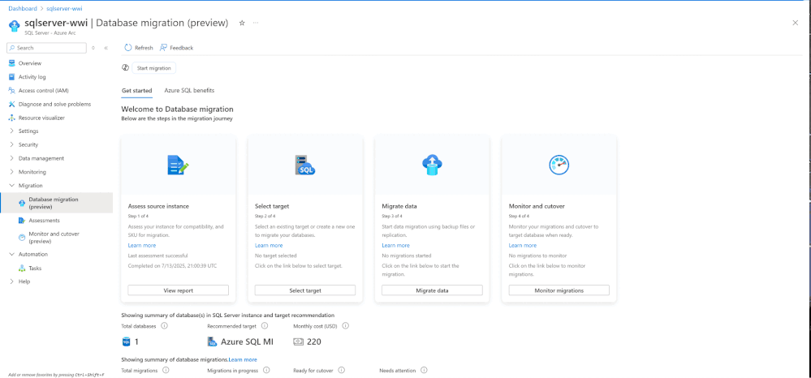811x378 pixels.
Task: Click the Monitor migrations button
Action: pyautogui.click(x=559, y=290)
